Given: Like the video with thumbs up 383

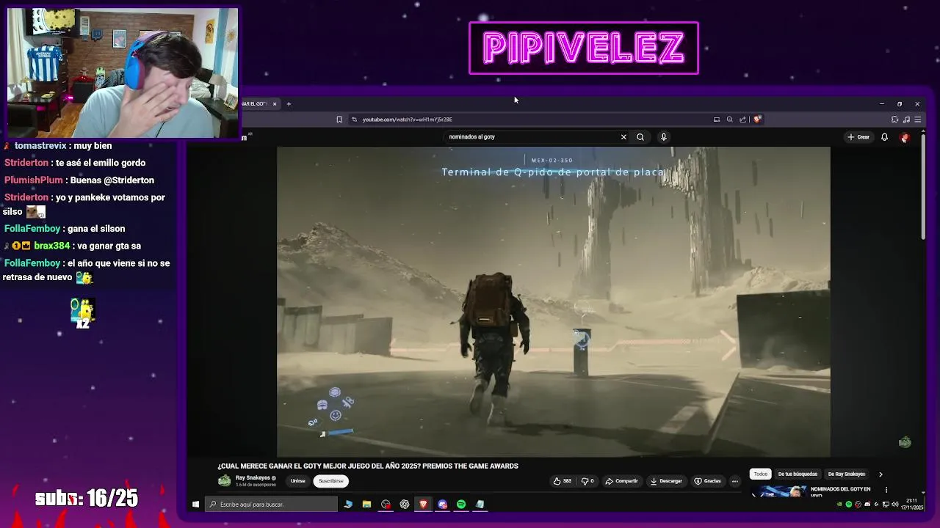Looking at the screenshot, I should 563,481.
